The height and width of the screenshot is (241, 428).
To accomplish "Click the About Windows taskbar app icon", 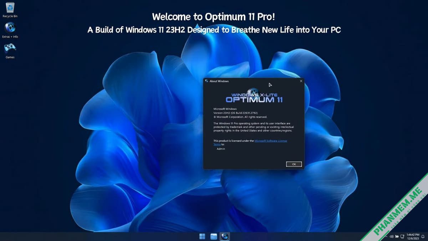I will [x=225, y=236].
